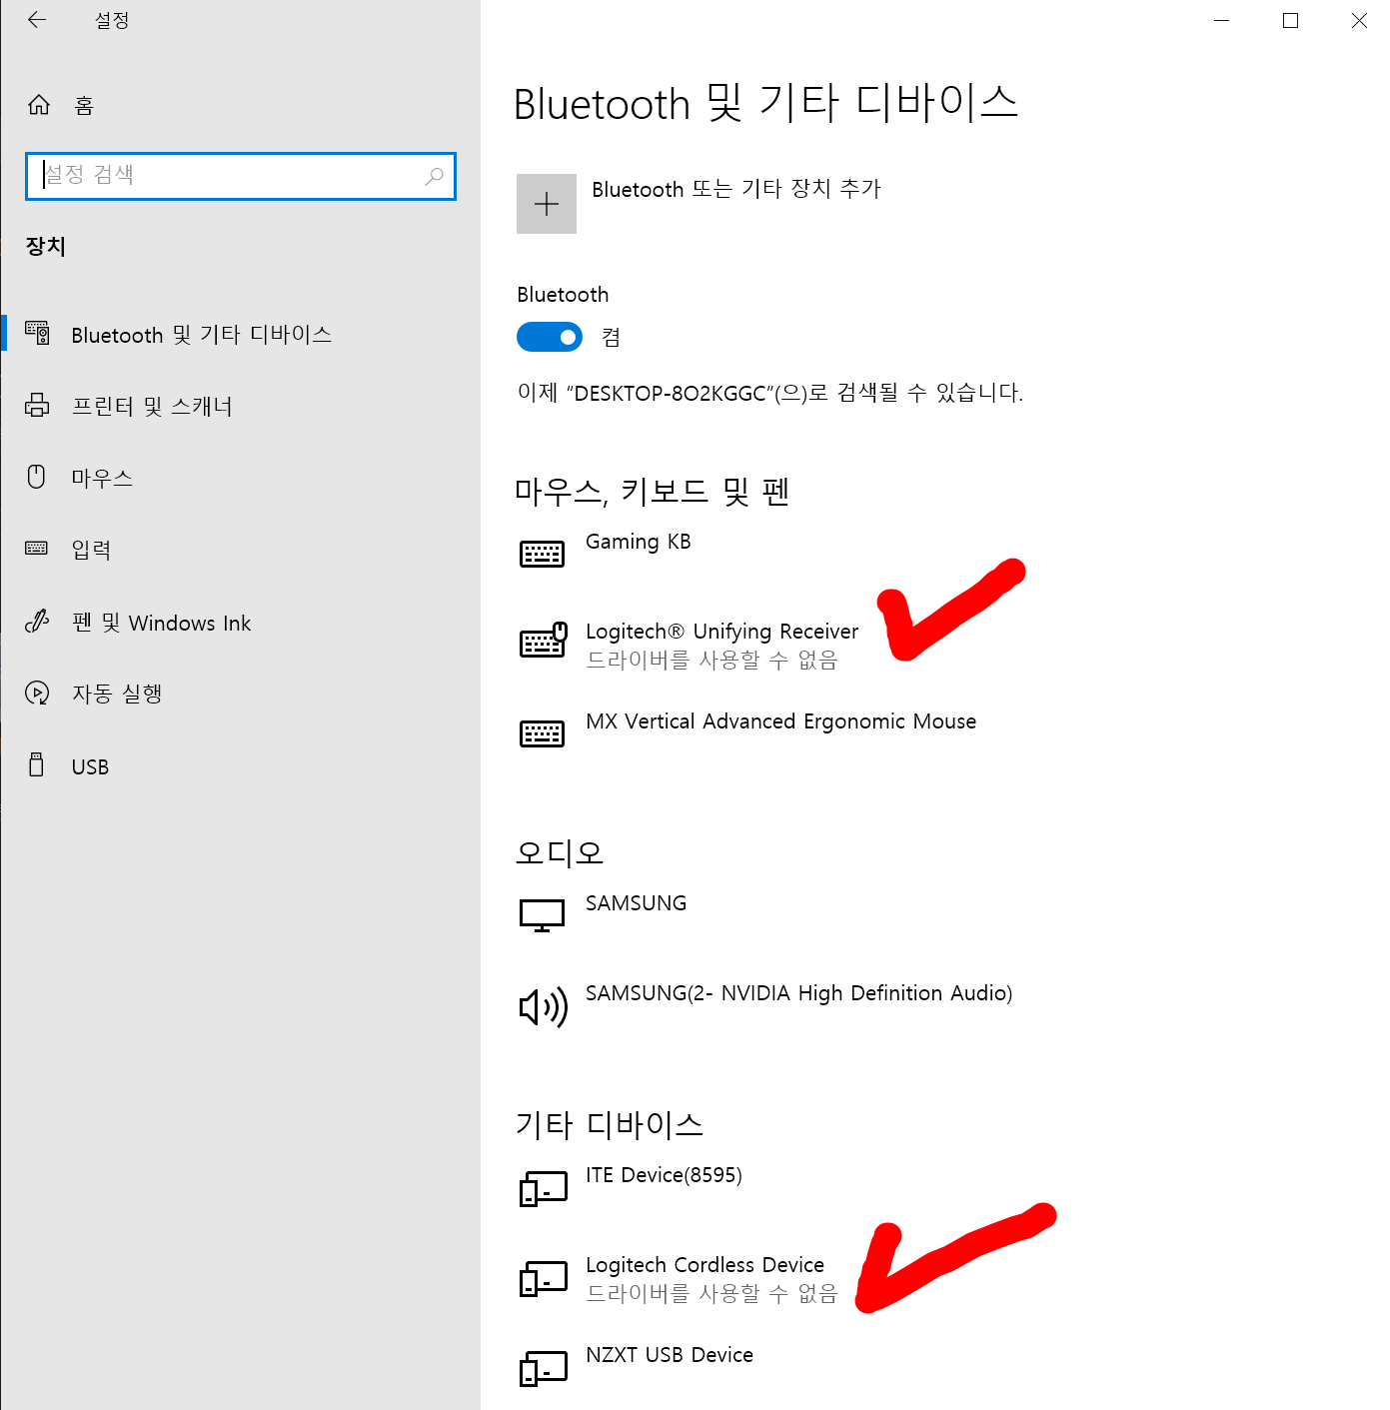Click Bluetooth 또는 기타 장치 추가 label
Image resolution: width=1390 pixels, height=1410 pixels.
point(736,189)
